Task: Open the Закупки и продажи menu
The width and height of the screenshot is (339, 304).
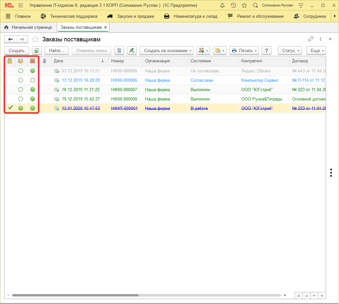Action: coord(131,16)
